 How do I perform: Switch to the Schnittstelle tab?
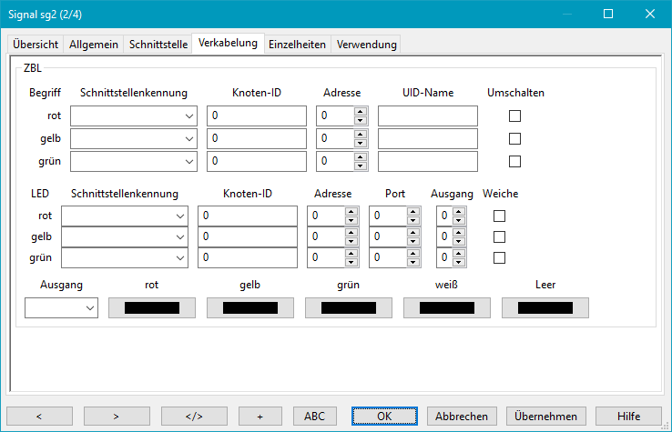(x=158, y=44)
